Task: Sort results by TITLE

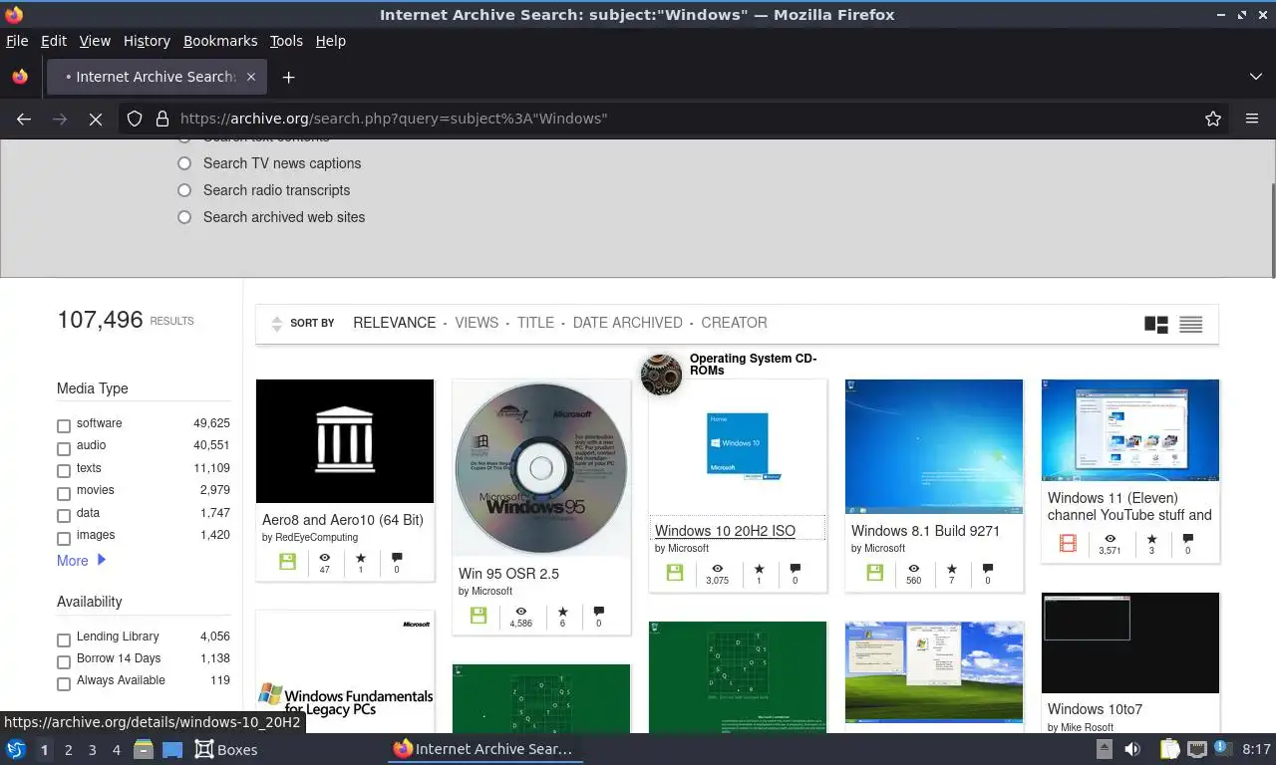Action: [535, 323]
